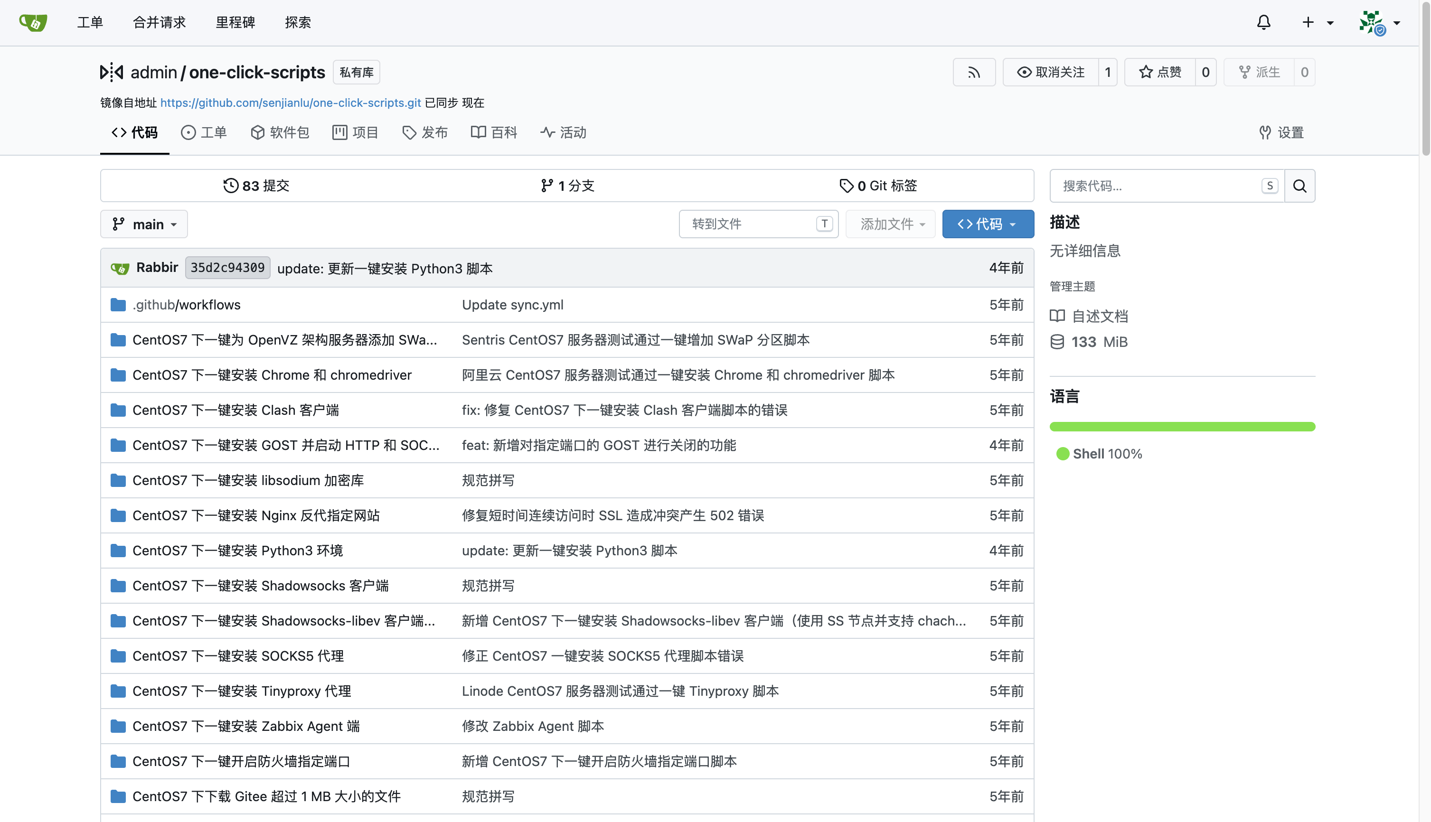
Task: Open 合并请求 in the top navigation
Action: click(159, 23)
